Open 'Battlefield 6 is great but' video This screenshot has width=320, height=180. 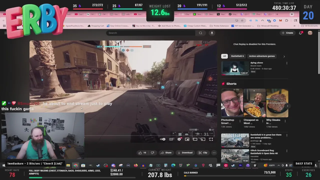pyautogui.click(x=235, y=140)
